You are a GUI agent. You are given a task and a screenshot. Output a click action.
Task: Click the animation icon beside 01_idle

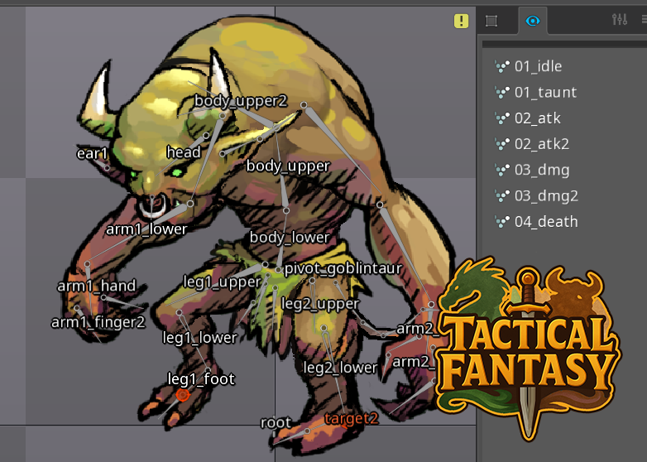pyautogui.click(x=502, y=66)
